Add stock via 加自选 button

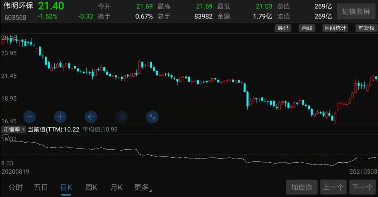tap(301, 188)
